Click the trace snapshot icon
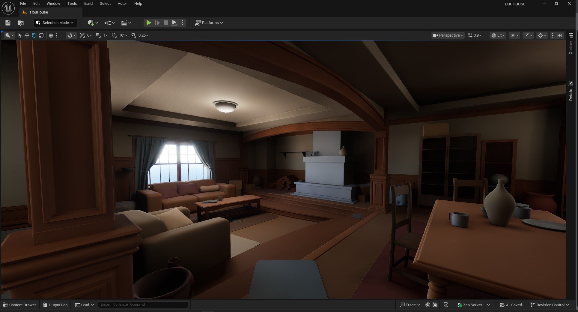Image resolution: width=578 pixels, height=312 pixels. pos(435,305)
